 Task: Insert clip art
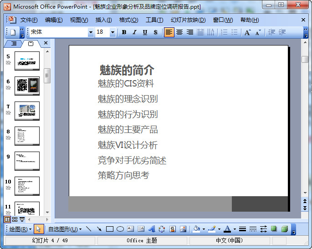click(172, 229)
